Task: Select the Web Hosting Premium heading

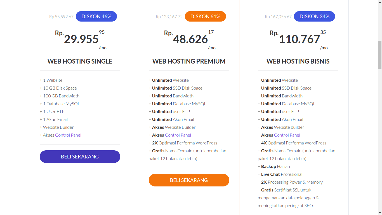Action: pos(189,61)
